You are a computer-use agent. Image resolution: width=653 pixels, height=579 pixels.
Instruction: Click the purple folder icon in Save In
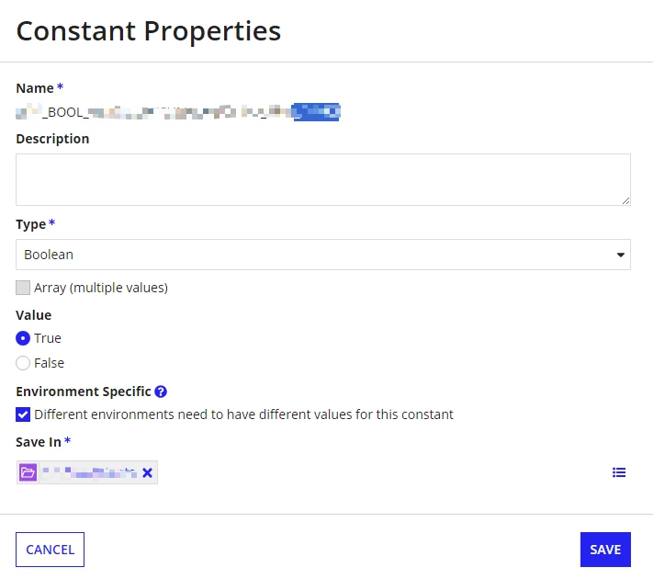click(28, 472)
